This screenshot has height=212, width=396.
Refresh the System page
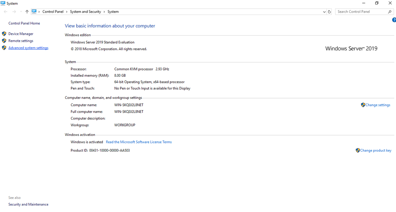pyautogui.click(x=329, y=12)
